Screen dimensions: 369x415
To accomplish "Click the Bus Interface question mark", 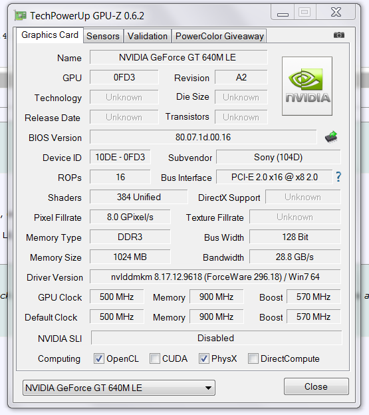I will pos(338,176).
